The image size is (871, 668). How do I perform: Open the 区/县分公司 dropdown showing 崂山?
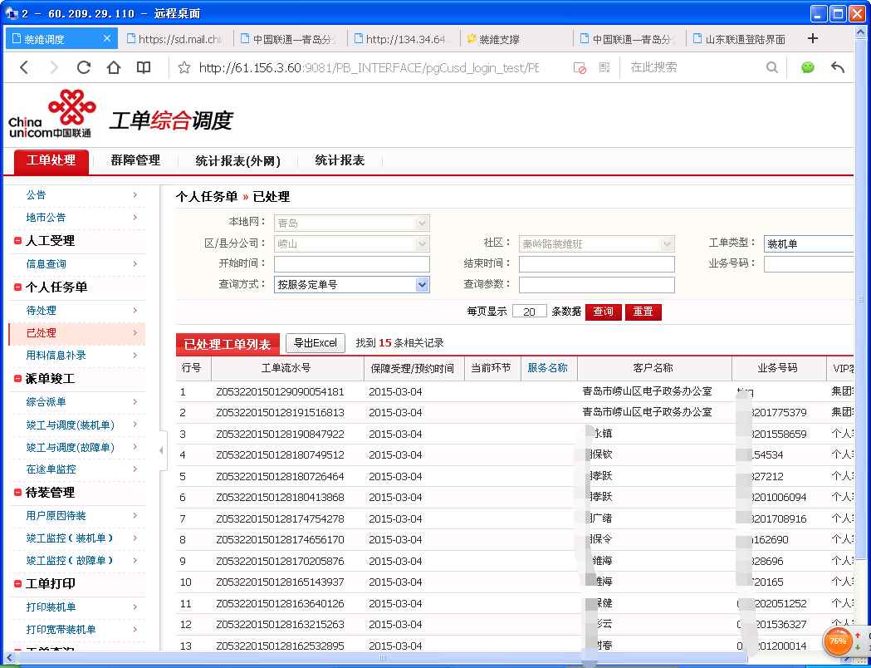tap(351, 244)
